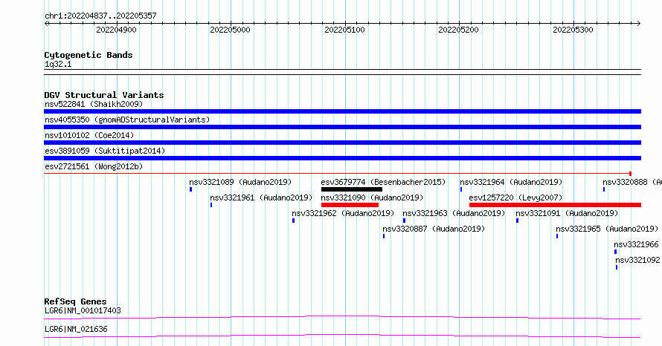Click the blue bar under nsv4055350 label
The height and width of the screenshot is (346, 662).
point(342,127)
